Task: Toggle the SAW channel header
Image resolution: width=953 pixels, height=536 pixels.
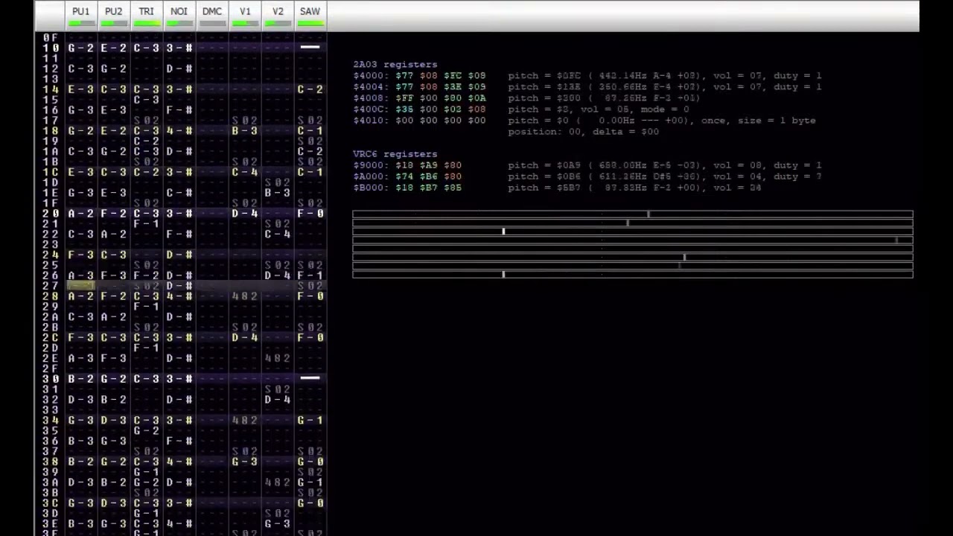Action: [310, 15]
